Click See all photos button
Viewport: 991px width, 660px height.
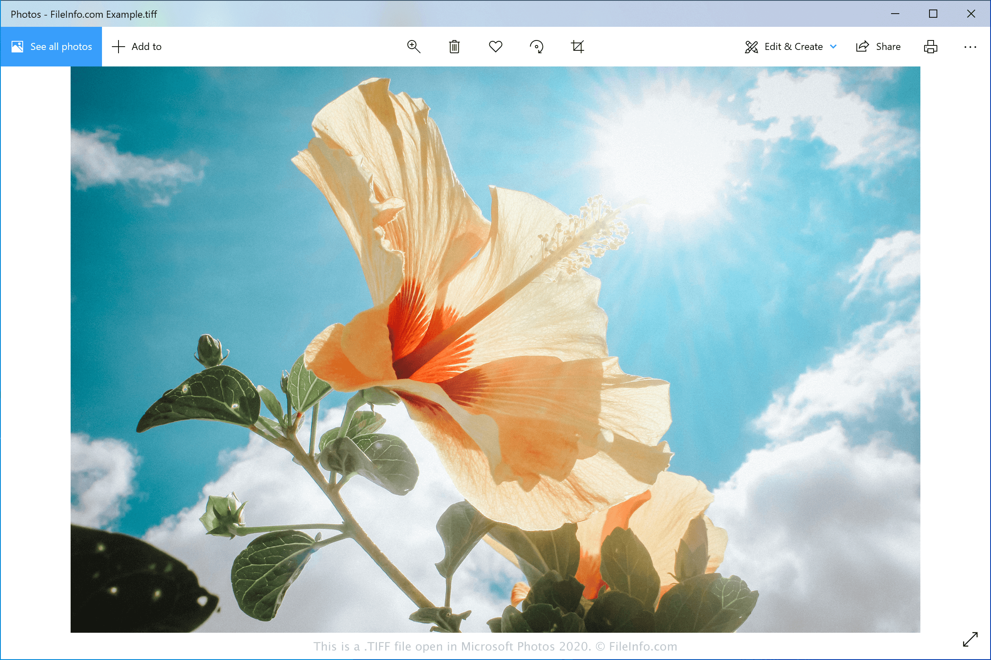(50, 46)
